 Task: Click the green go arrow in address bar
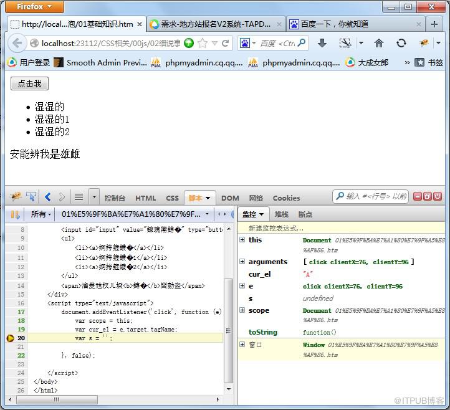coord(189,44)
